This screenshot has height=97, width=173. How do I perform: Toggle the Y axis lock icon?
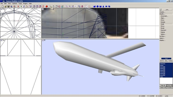(x=21, y=6)
